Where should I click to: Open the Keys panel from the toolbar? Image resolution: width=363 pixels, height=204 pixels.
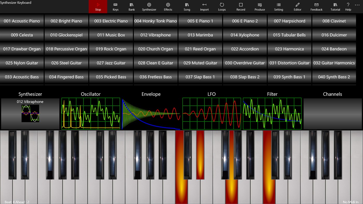coord(115,6)
